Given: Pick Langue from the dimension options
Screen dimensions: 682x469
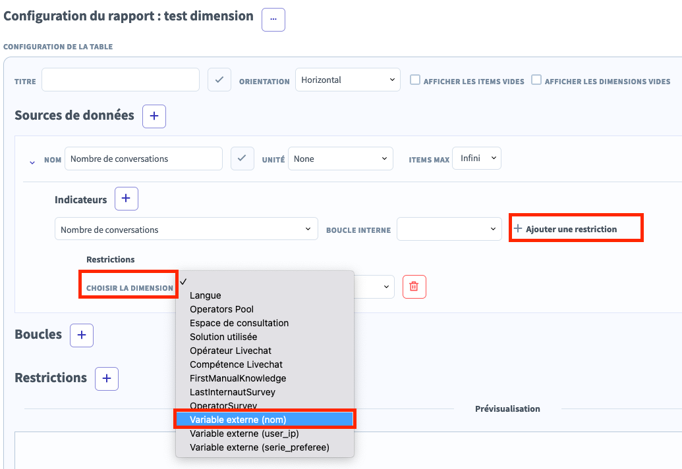Looking at the screenshot, I should pyautogui.click(x=206, y=295).
